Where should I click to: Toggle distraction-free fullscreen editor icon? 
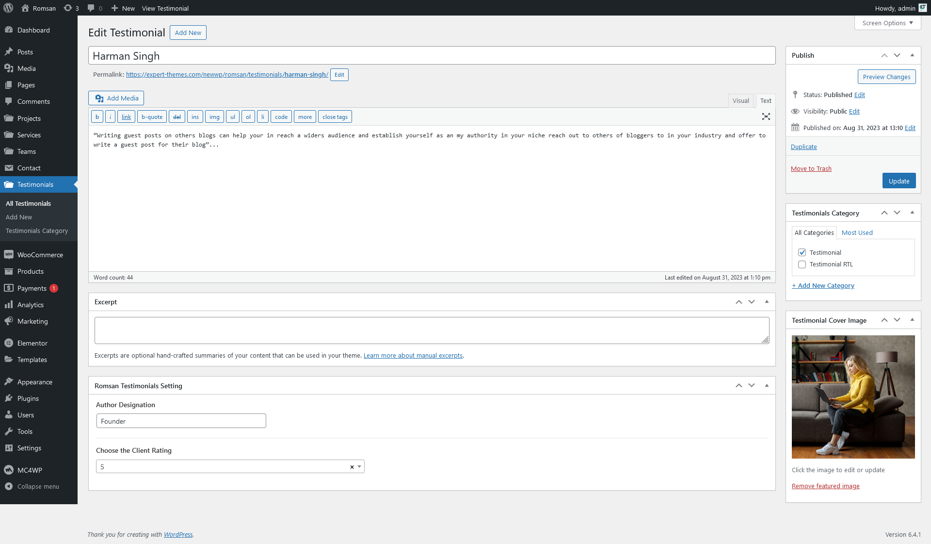[x=766, y=116]
